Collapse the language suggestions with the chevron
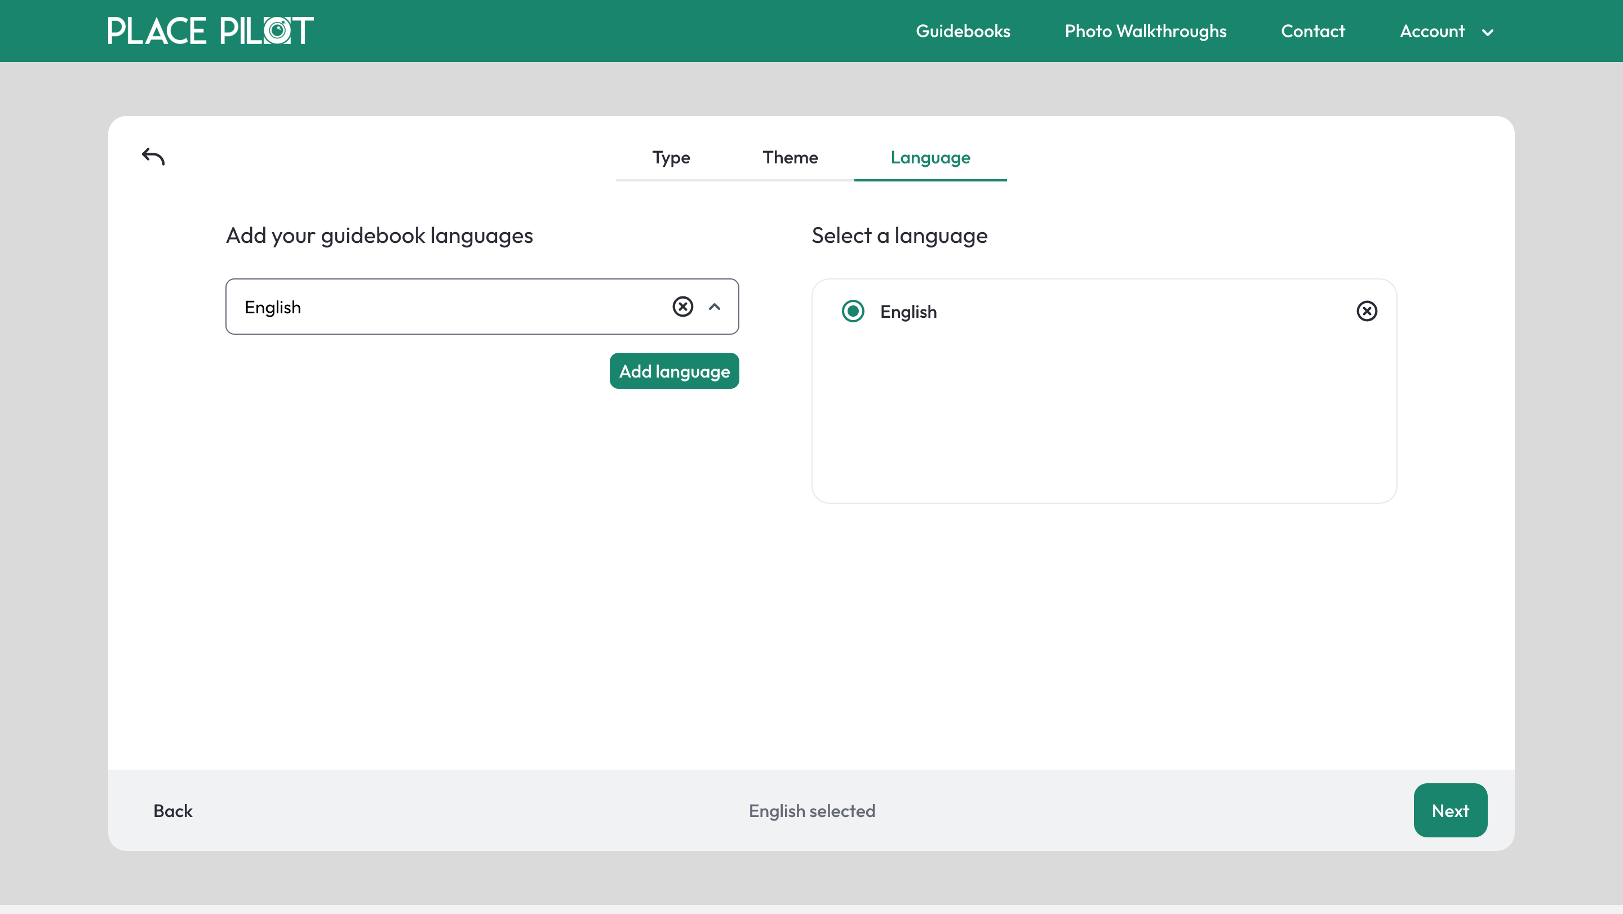Viewport: 1623px width, 914px height. click(x=715, y=307)
